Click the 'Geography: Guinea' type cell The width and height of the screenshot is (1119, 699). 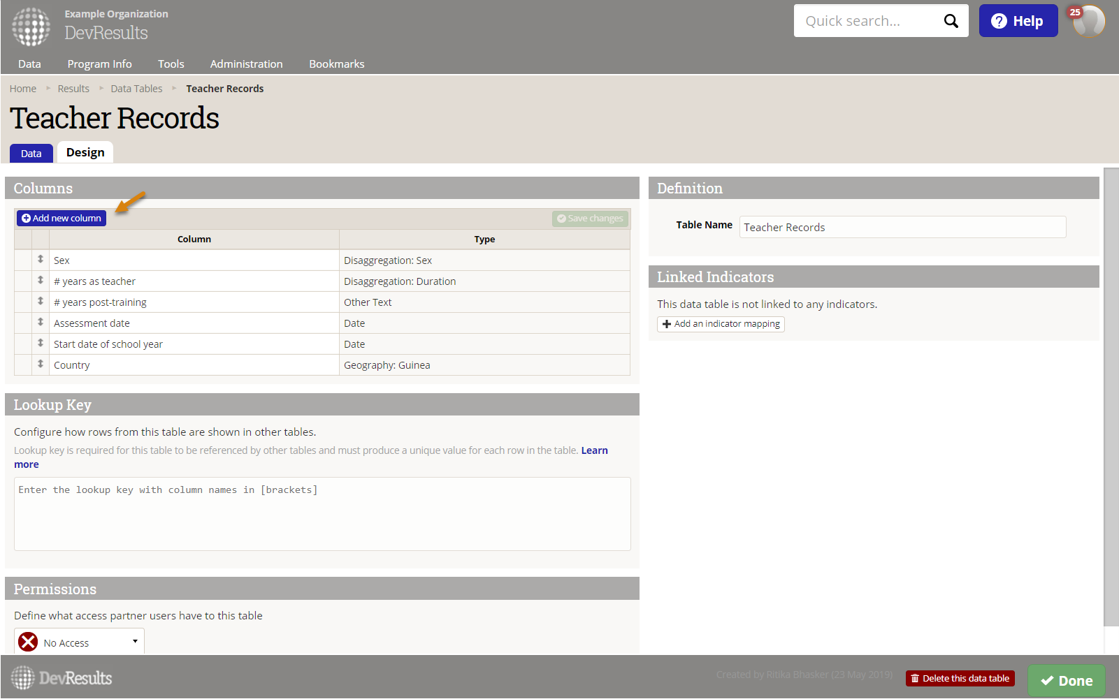click(484, 365)
